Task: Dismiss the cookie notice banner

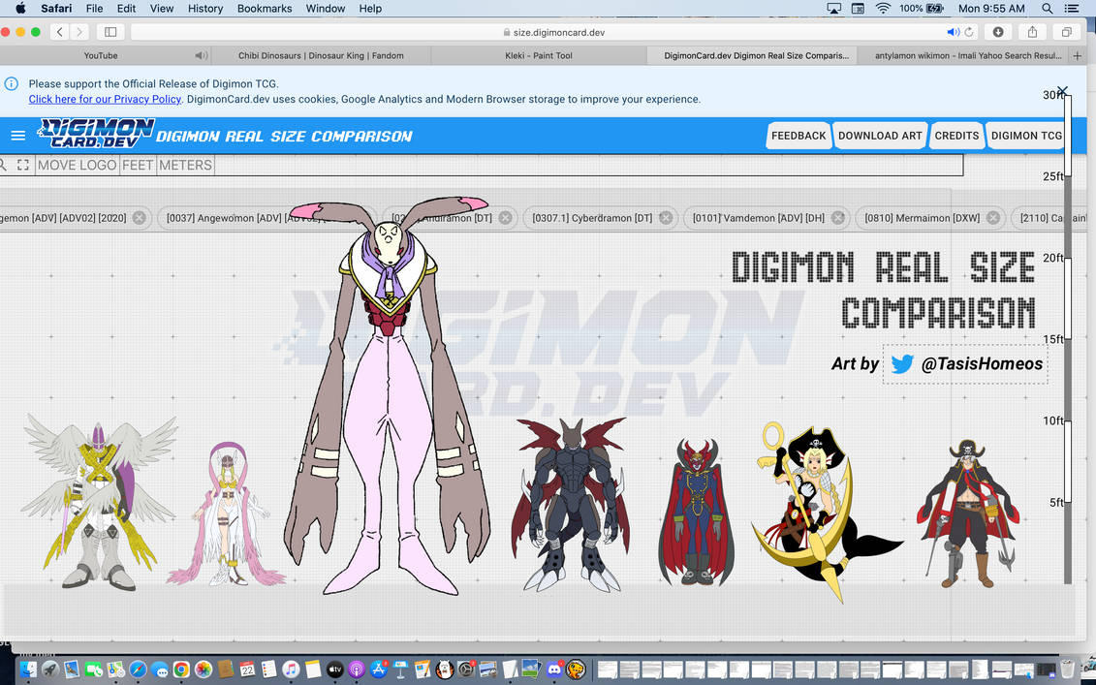Action: 1062,92
